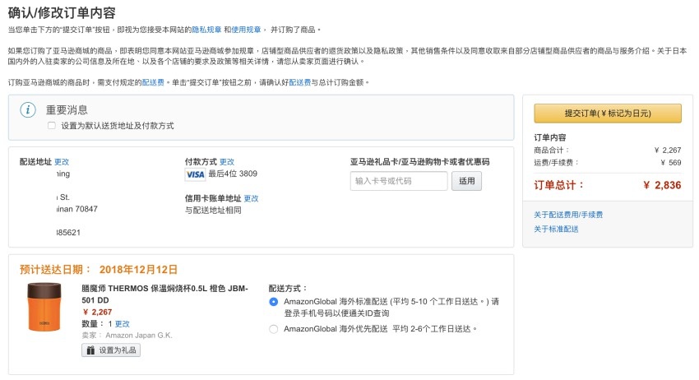Click the VISA card logo
This screenshot has height=380, width=699.
[x=195, y=174]
